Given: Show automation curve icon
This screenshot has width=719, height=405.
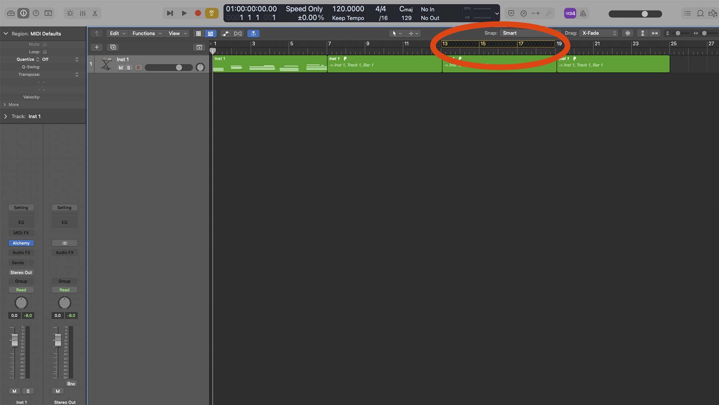Looking at the screenshot, I should tap(226, 34).
